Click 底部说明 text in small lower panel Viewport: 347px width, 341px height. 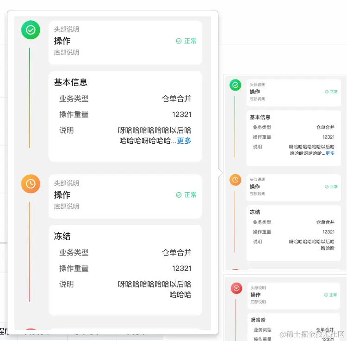pos(258,302)
